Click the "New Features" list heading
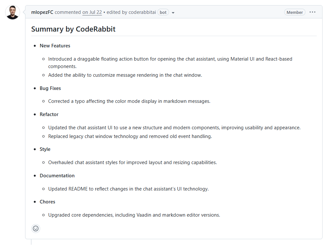The height and width of the screenshot is (245, 328). click(x=55, y=46)
